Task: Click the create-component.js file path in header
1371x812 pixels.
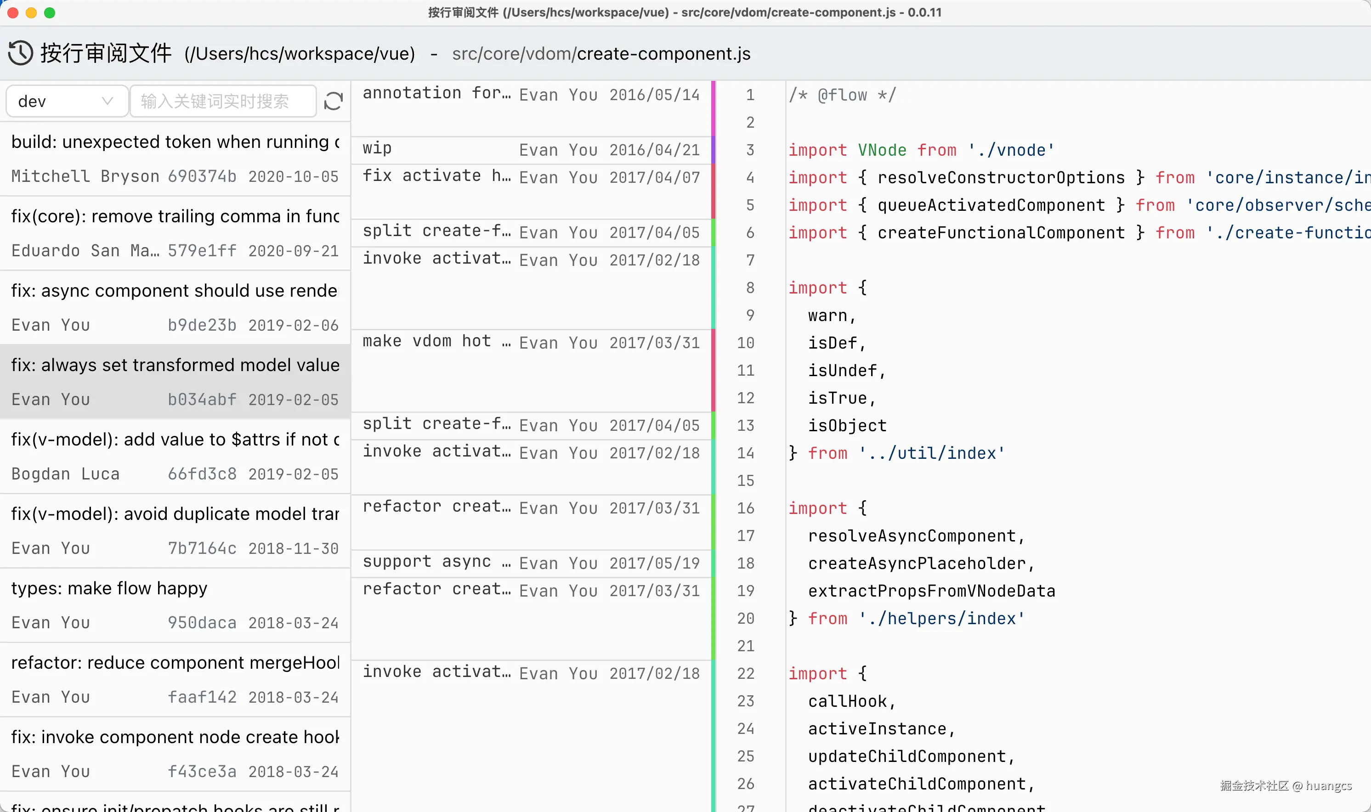Action: pyautogui.click(x=663, y=54)
